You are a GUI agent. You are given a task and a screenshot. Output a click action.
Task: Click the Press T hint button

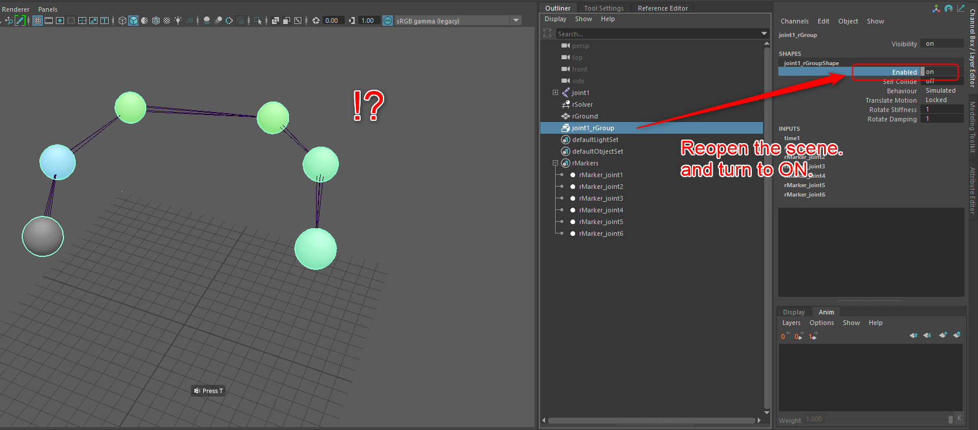coord(209,391)
